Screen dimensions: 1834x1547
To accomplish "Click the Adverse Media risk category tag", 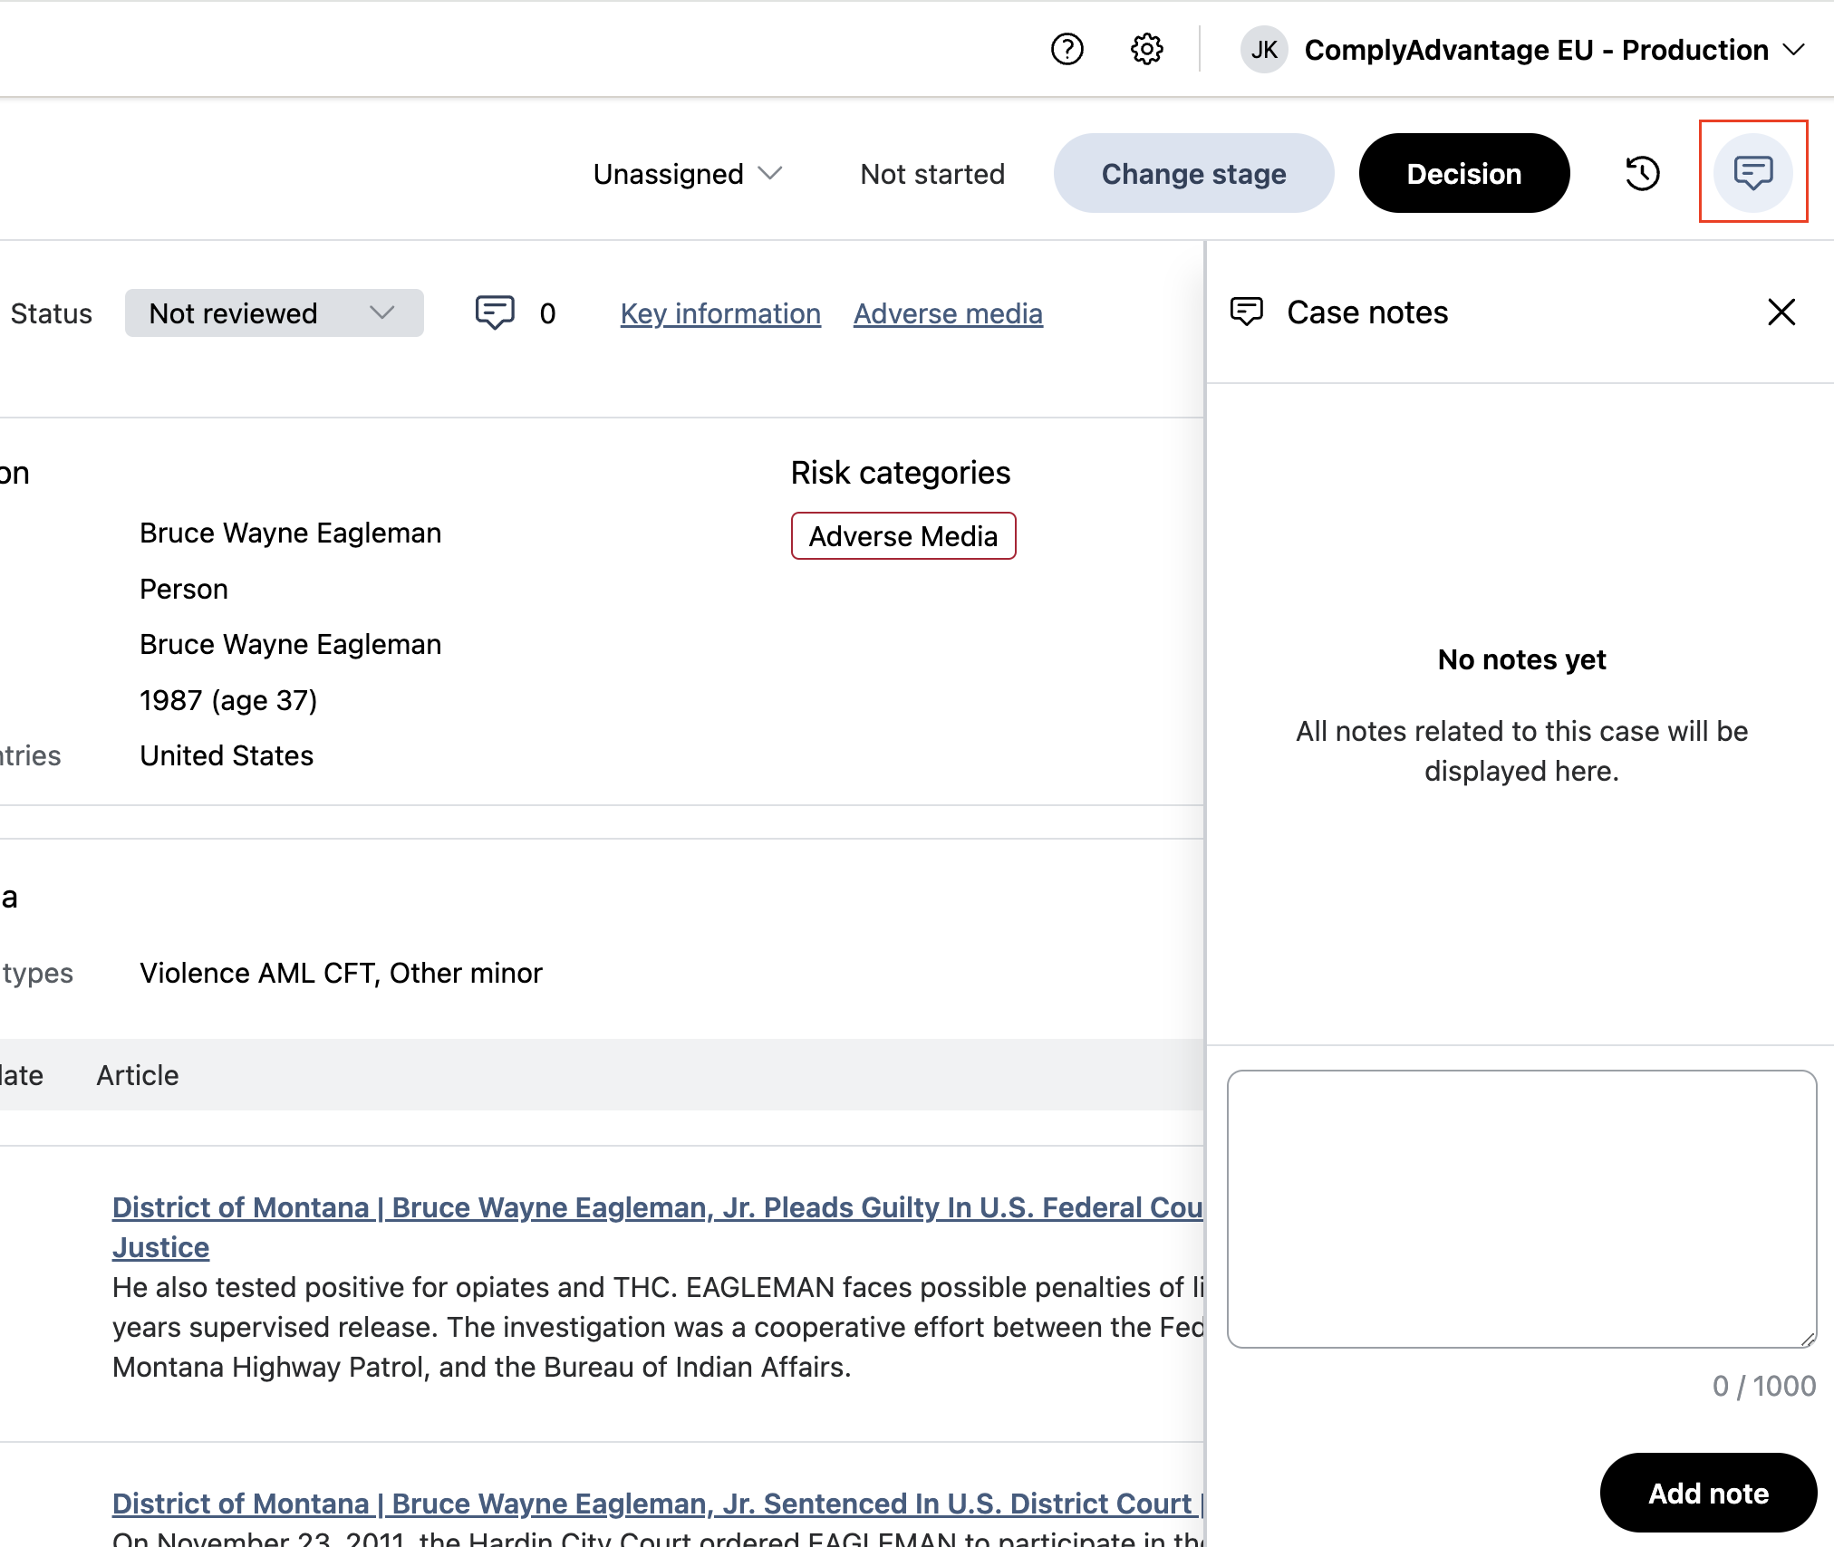I will (903, 536).
